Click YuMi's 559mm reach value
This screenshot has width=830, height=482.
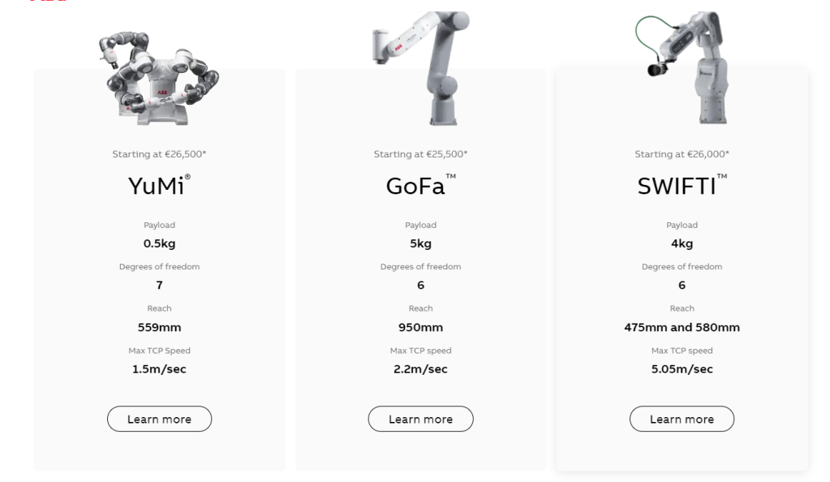point(159,328)
